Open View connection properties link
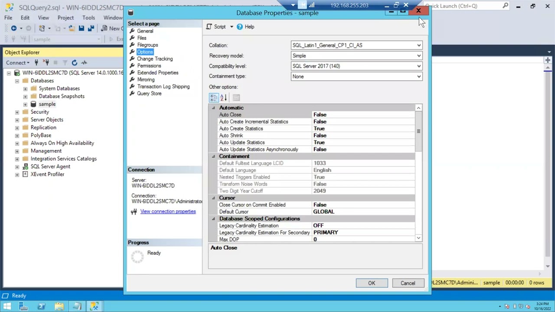Screen dimensions: 555x312 coord(168,211)
